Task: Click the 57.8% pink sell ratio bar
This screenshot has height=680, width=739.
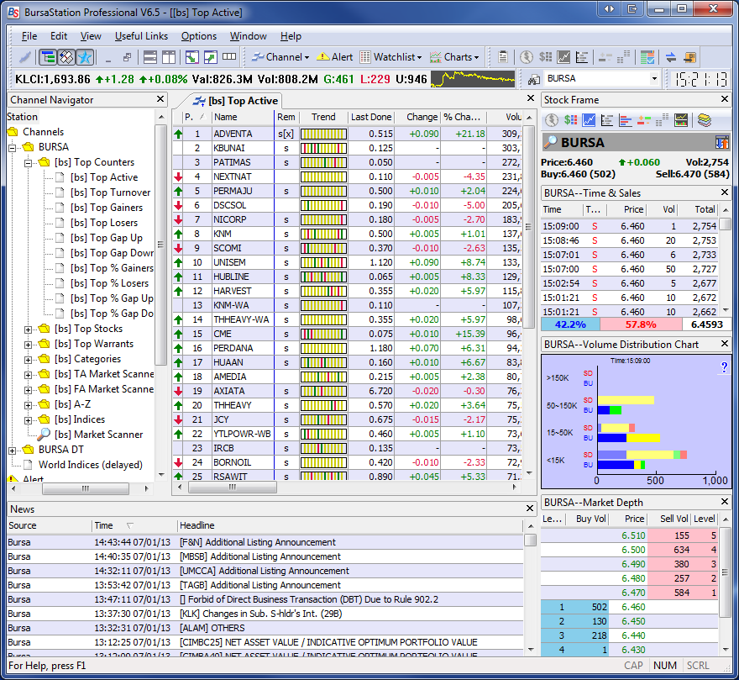Action: 641,324
